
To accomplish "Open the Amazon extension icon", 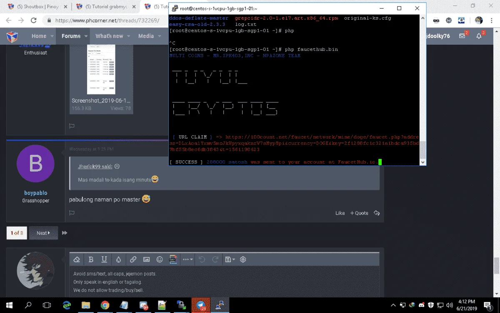I will click(x=461, y=20).
